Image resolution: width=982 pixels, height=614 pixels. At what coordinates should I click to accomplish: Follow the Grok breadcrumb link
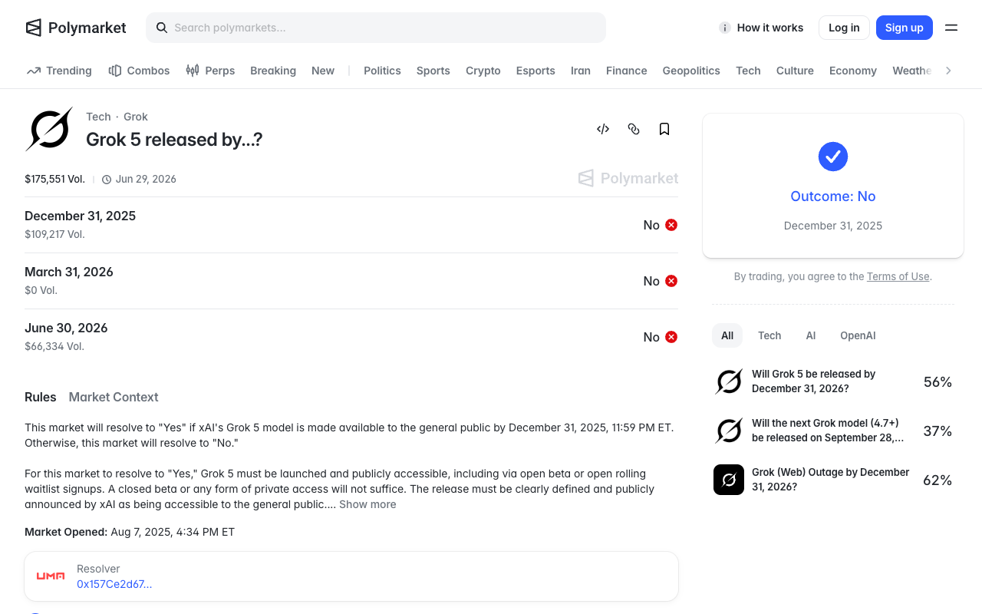(x=136, y=117)
